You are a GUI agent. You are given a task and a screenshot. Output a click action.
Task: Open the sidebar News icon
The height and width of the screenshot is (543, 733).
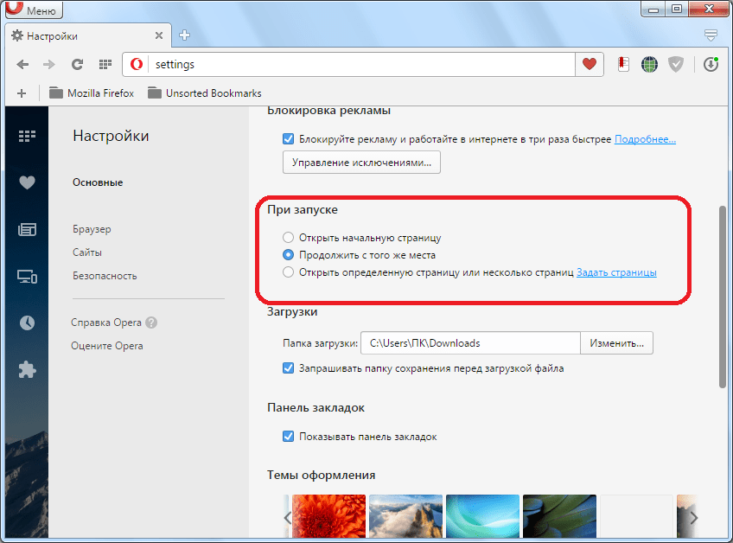pyautogui.click(x=27, y=229)
